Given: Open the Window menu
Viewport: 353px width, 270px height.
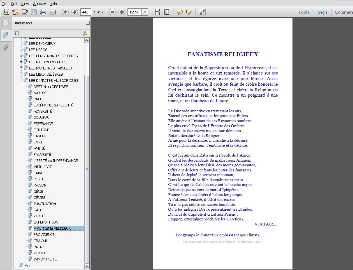Looking at the screenshot, I should tap(39, 4).
